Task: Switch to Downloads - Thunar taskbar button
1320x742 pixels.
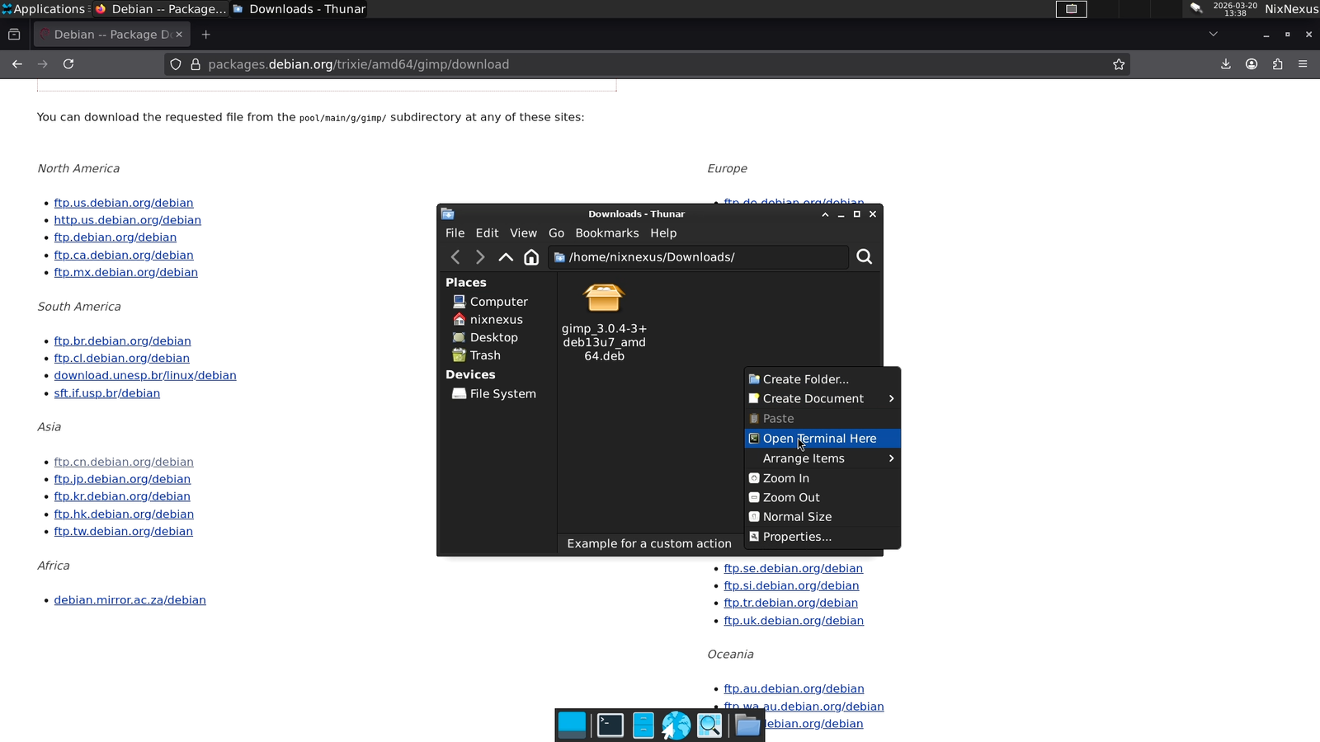Action: coord(299,9)
